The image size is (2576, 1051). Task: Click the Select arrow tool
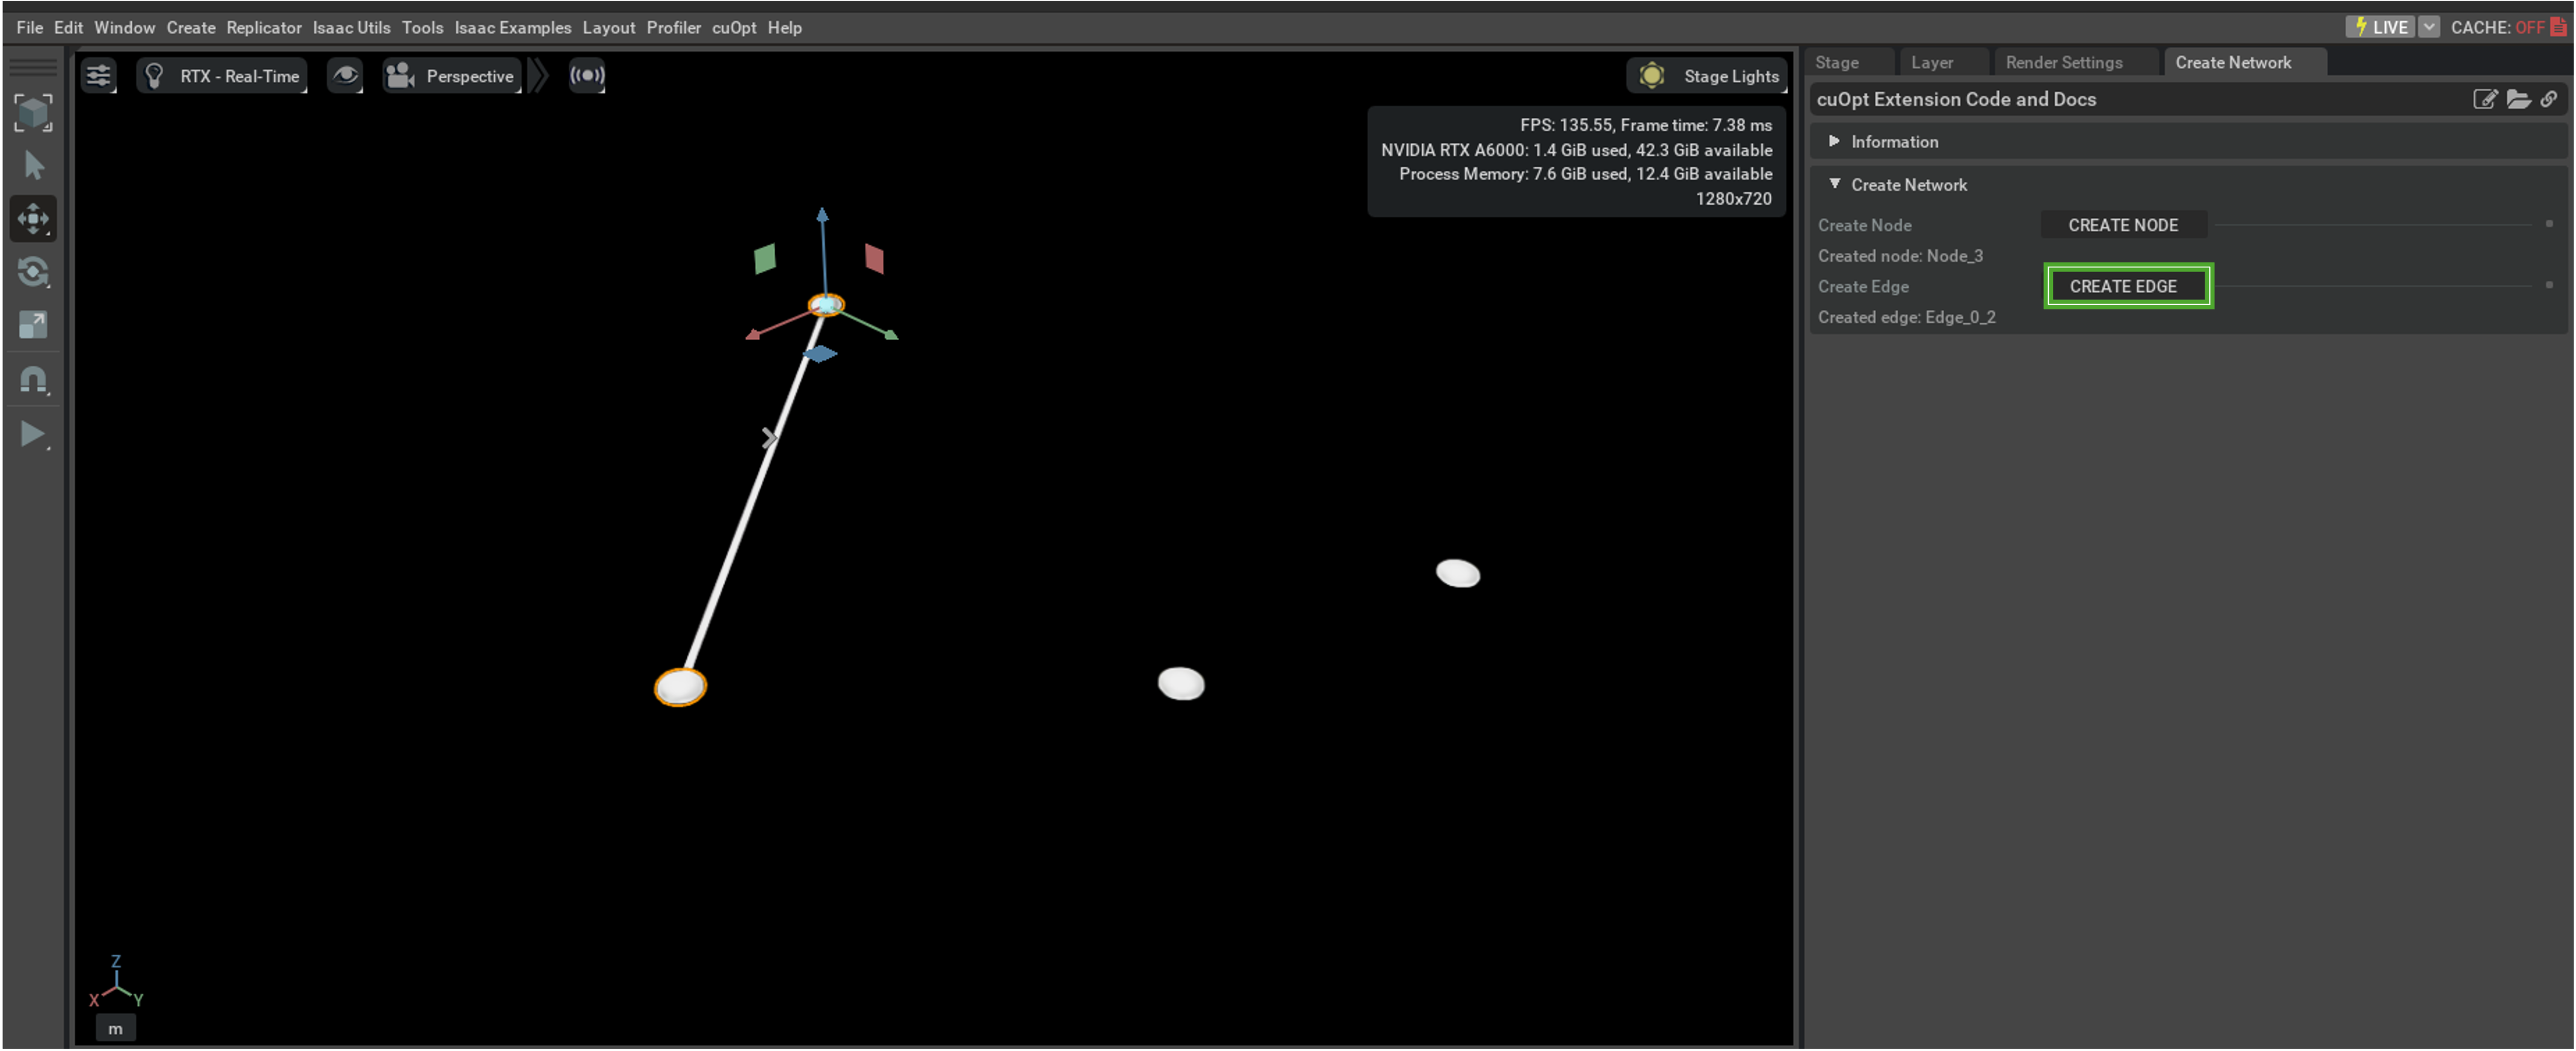(x=33, y=165)
